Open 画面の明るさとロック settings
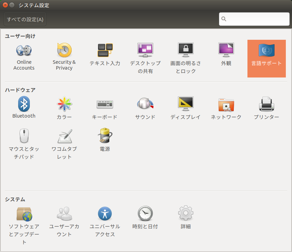The height and width of the screenshot is (252, 292). point(185,50)
